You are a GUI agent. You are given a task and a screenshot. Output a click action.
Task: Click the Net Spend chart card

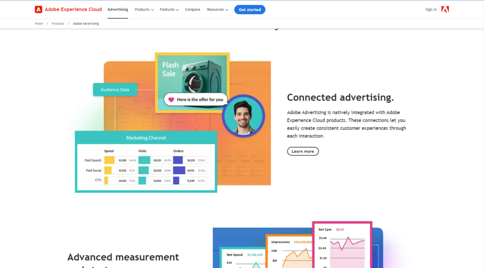click(243, 258)
